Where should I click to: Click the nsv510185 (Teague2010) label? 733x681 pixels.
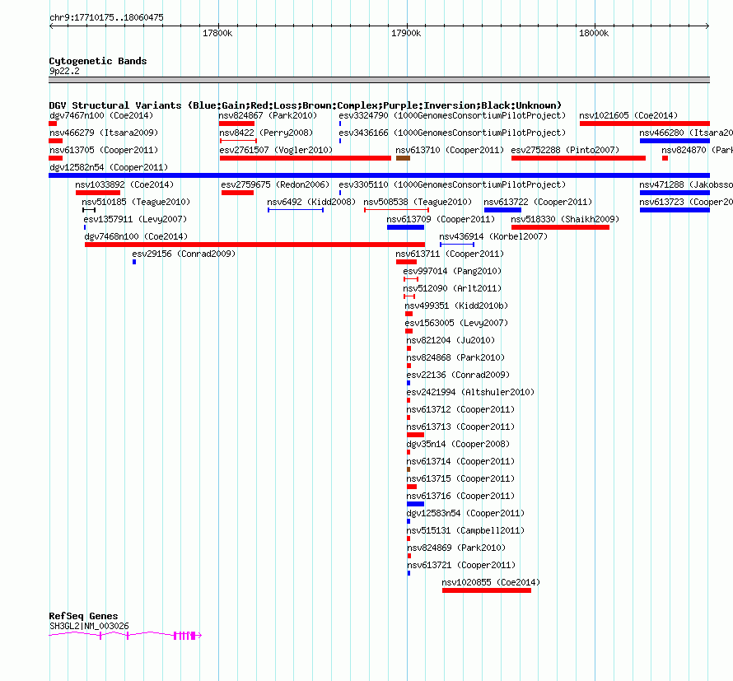pyautogui.click(x=136, y=202)
